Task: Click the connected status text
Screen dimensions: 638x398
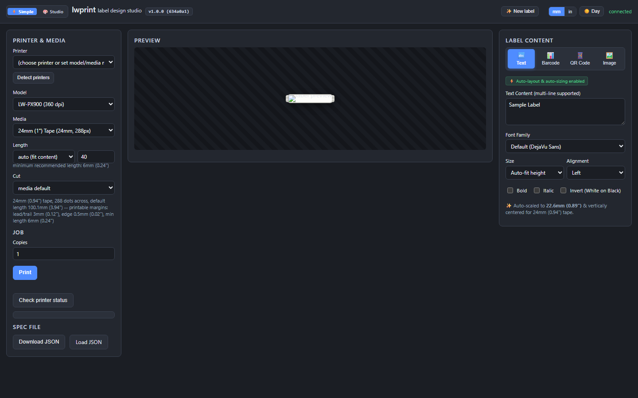Action: [620, 11]
